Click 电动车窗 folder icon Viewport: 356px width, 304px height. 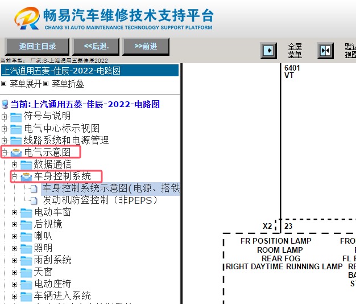click(x=26, y=213)
